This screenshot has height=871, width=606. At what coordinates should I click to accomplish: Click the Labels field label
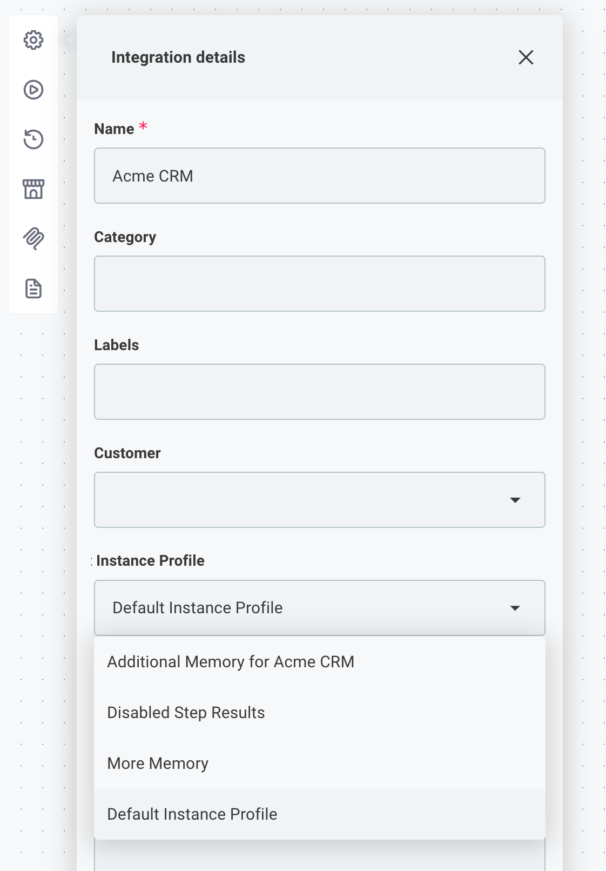point(117,345)
